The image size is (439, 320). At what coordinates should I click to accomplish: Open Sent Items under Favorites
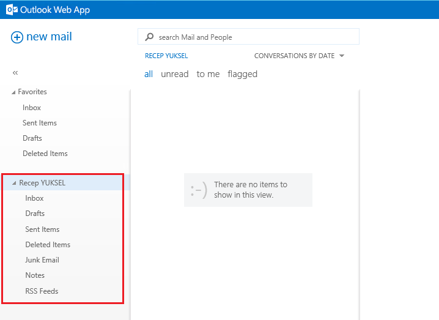(x=40, y=123)
